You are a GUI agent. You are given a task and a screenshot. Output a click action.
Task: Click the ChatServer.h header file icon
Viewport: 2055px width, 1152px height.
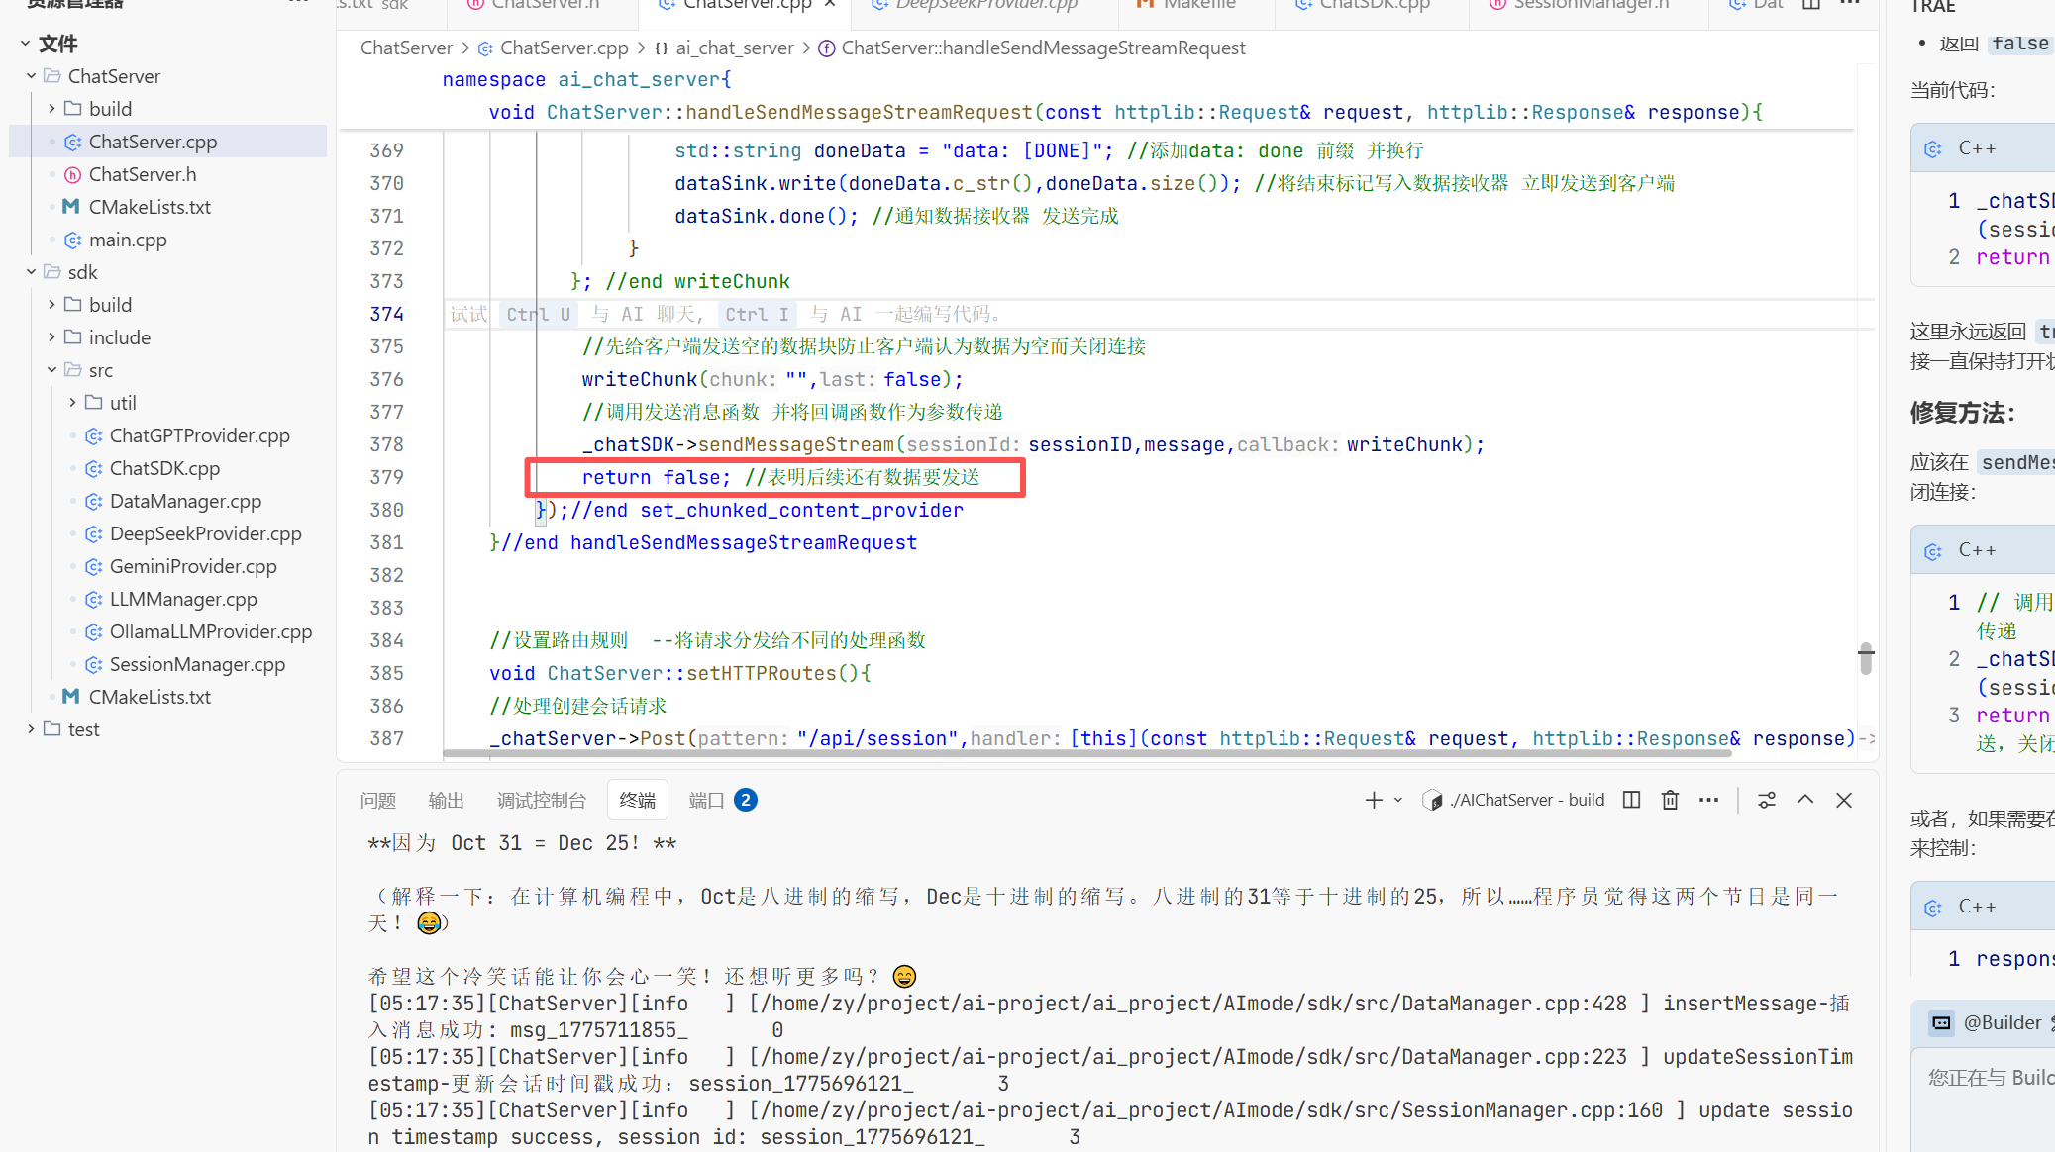click(x=72, y=174)
